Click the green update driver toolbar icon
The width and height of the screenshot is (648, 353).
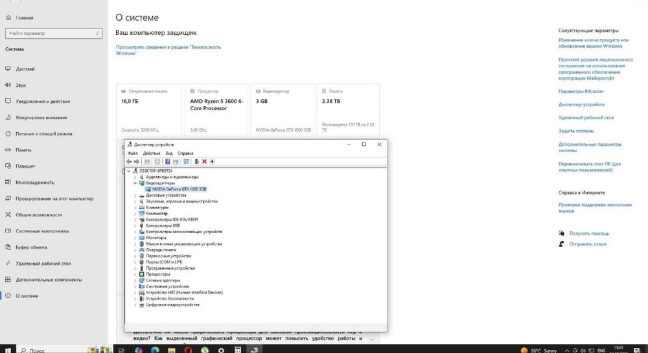click(197, 162)
